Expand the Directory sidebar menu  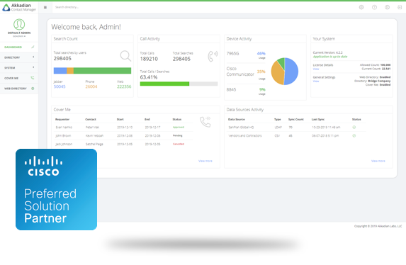tap(19, 57)
